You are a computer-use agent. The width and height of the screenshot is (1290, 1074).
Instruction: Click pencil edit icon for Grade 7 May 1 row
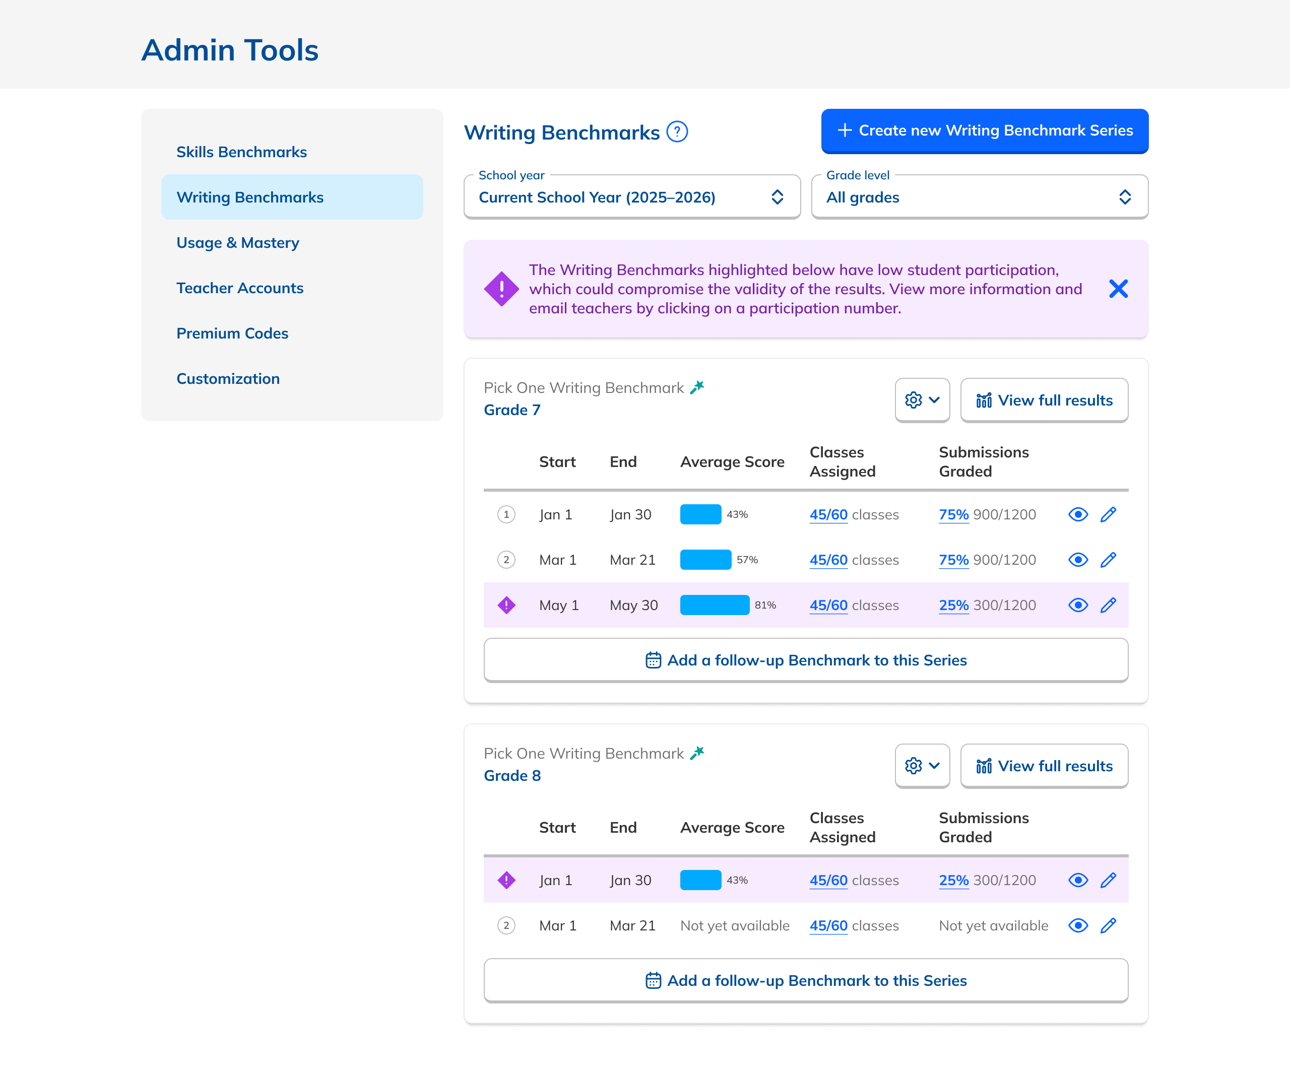[1108, 606]
